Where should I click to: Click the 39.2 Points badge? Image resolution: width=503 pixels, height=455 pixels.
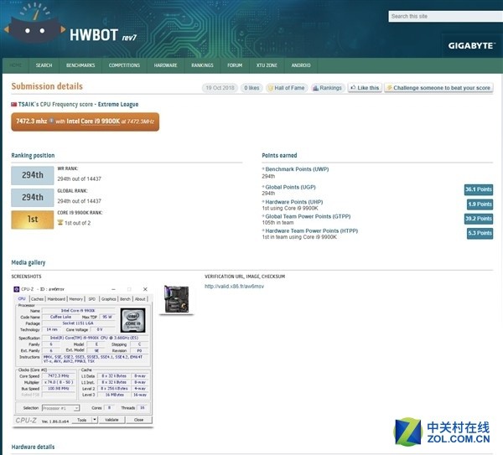(479, 219)
